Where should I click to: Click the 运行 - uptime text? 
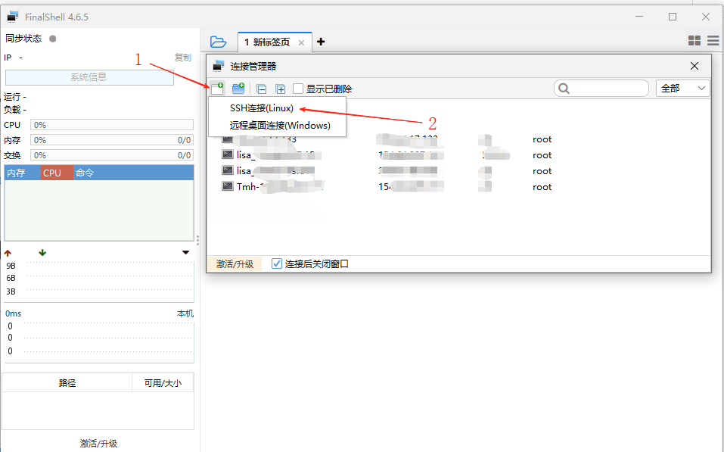(x=15, y=97)
